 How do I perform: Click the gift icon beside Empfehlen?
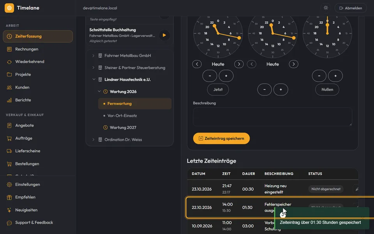(x=9, y=197)
